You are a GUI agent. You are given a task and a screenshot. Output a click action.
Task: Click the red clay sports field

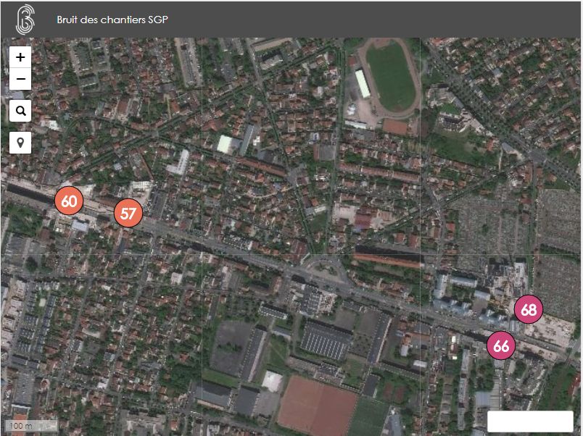pyautogui.click(x=315, y=404)
